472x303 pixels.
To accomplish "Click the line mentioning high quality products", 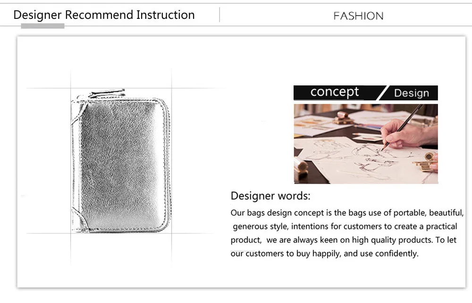I will click(344, 240).
